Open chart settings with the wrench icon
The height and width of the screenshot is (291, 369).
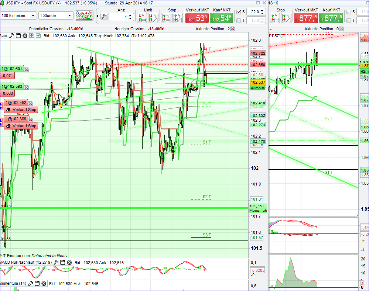[x=104, y=17]
